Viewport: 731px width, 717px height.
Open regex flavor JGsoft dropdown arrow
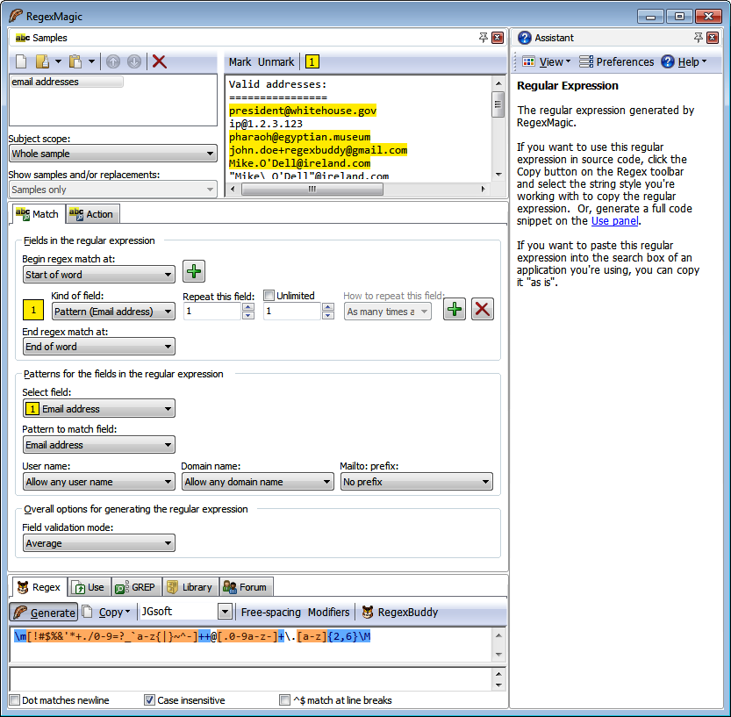[x=226, y=612]
